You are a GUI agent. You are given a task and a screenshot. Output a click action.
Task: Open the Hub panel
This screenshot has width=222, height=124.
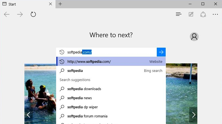click(179, 14)
